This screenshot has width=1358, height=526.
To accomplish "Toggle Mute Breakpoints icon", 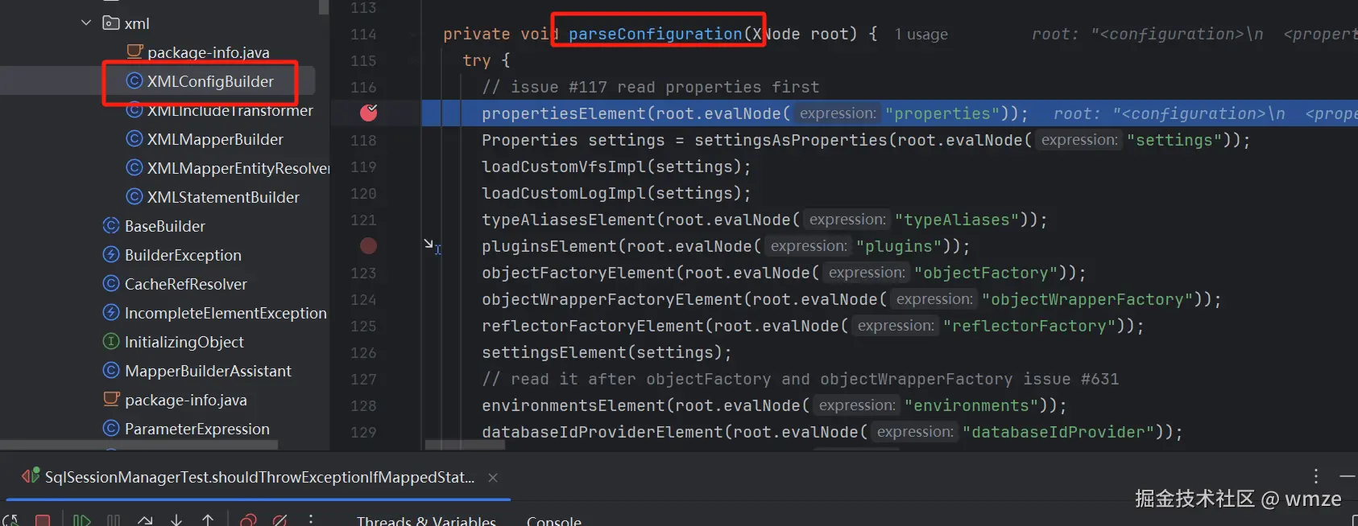I will click(x=279, y=521).
